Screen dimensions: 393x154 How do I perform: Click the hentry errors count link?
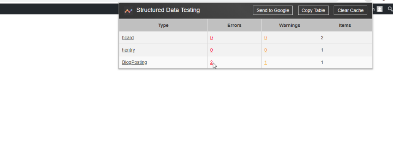coord(211,50)
